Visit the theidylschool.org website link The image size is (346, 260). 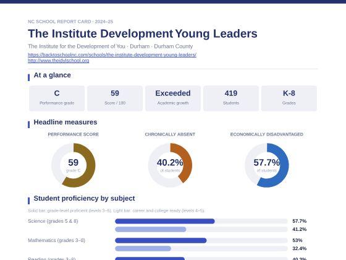[59, 61]
